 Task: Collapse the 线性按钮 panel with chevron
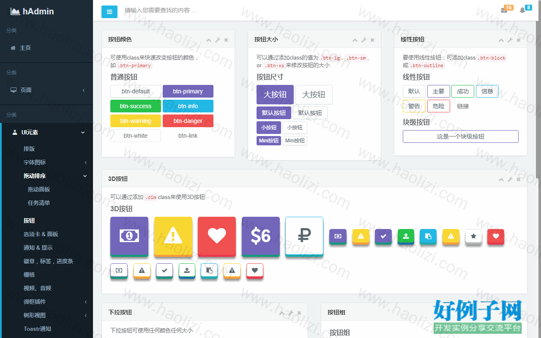[501, 40]
